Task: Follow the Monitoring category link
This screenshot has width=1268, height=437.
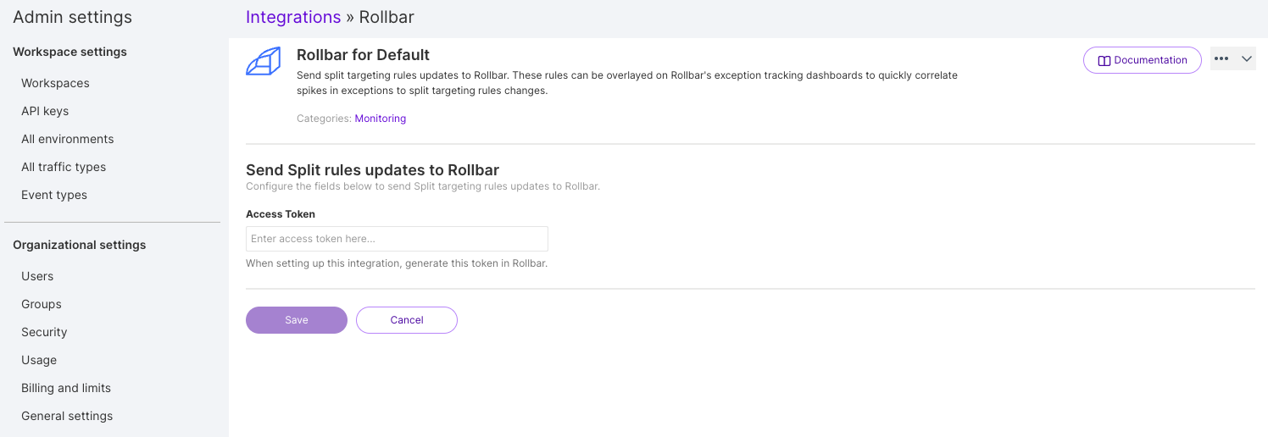Action: click(380, 119)
